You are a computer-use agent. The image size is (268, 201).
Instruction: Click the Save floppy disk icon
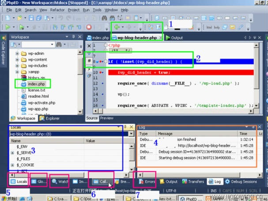(x=31, y=18)
